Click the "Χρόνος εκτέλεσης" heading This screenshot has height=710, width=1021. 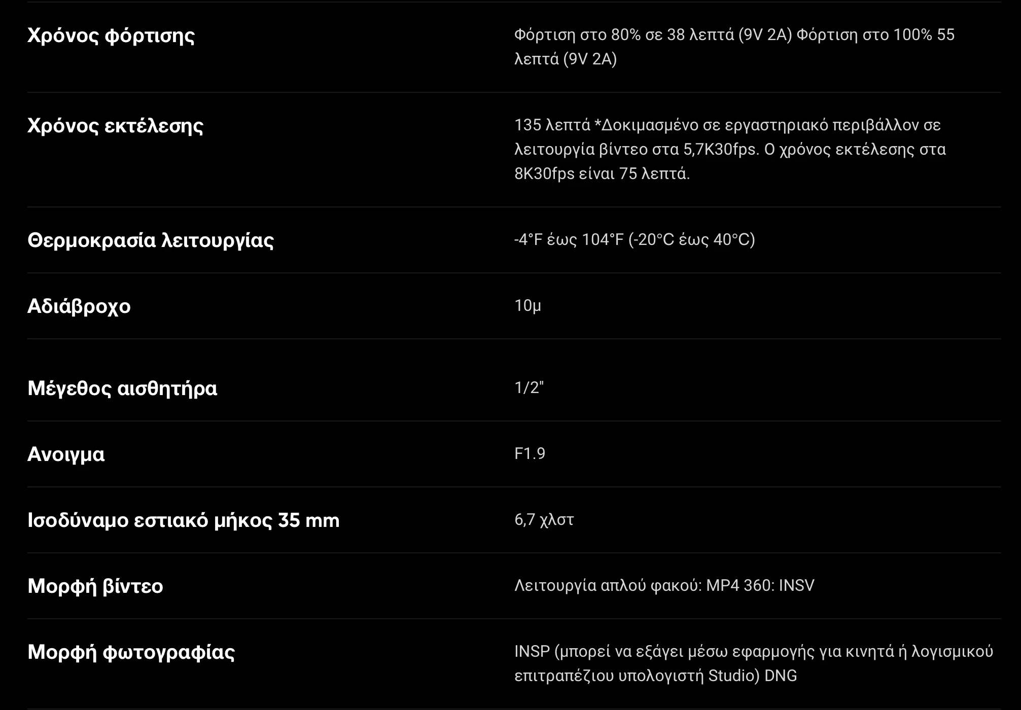[x=115, y=126]
